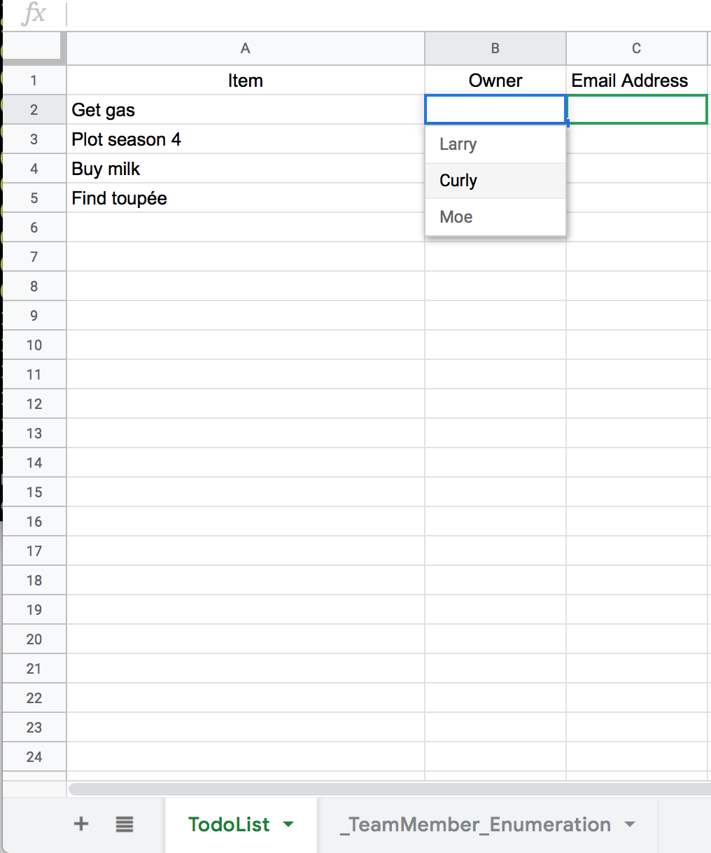Open the _TeamMember_Enumeration tab menu arrow
Viewport: 711px width, 853px height.
(630, 824)
